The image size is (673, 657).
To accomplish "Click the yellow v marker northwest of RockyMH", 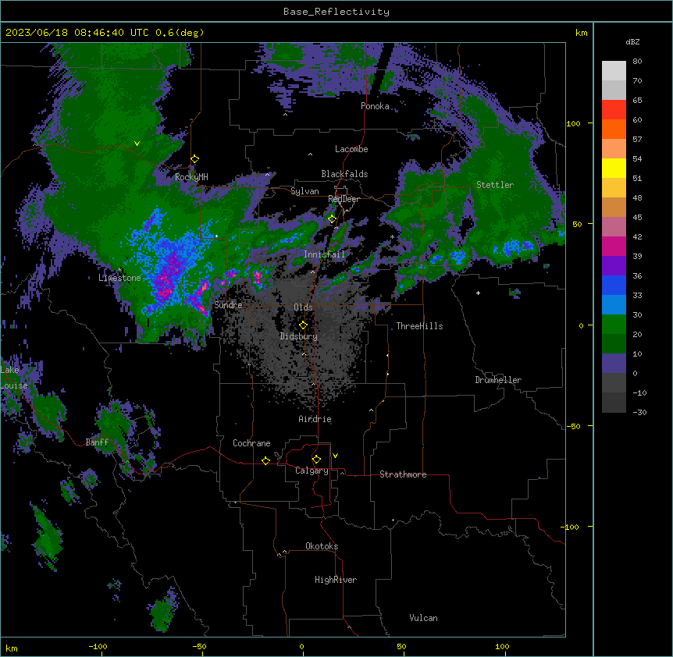I will [137, 144].
